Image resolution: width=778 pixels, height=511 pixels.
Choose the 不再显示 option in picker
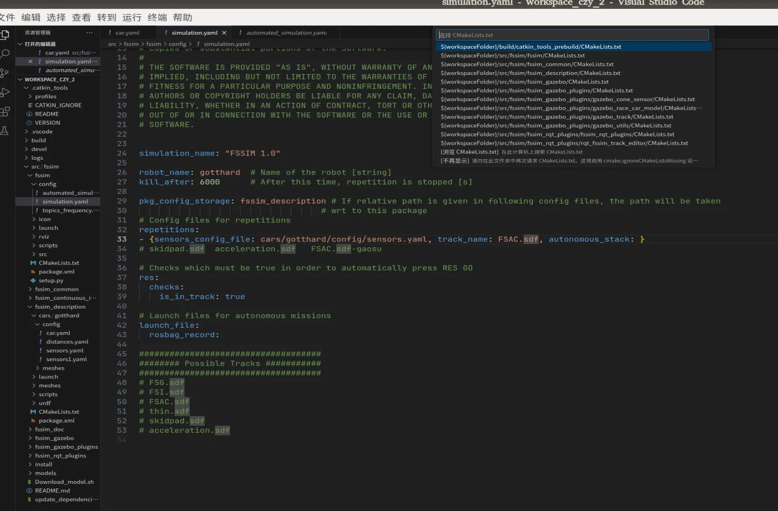455,161
